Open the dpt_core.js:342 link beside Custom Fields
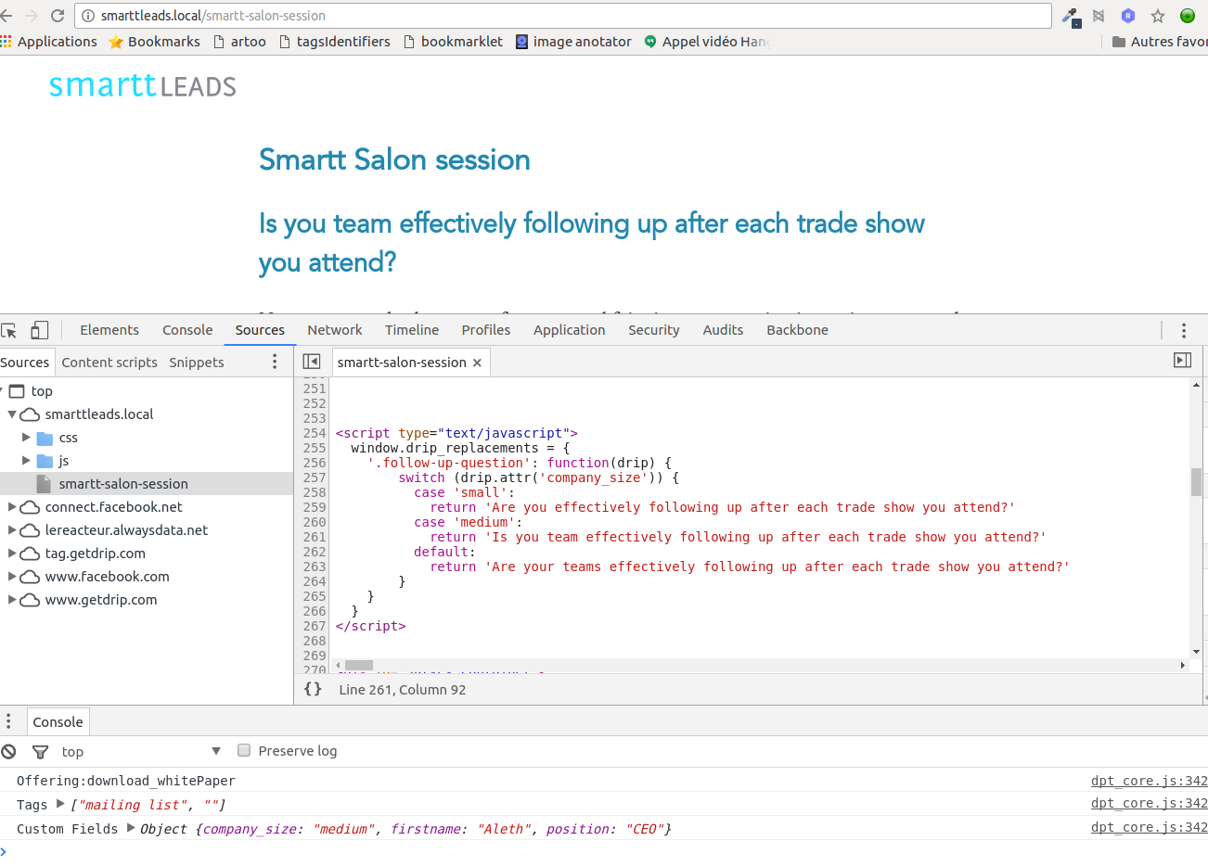Image resolution: width=1208 pixels, height=866 pixels. tap(1150, 828)
